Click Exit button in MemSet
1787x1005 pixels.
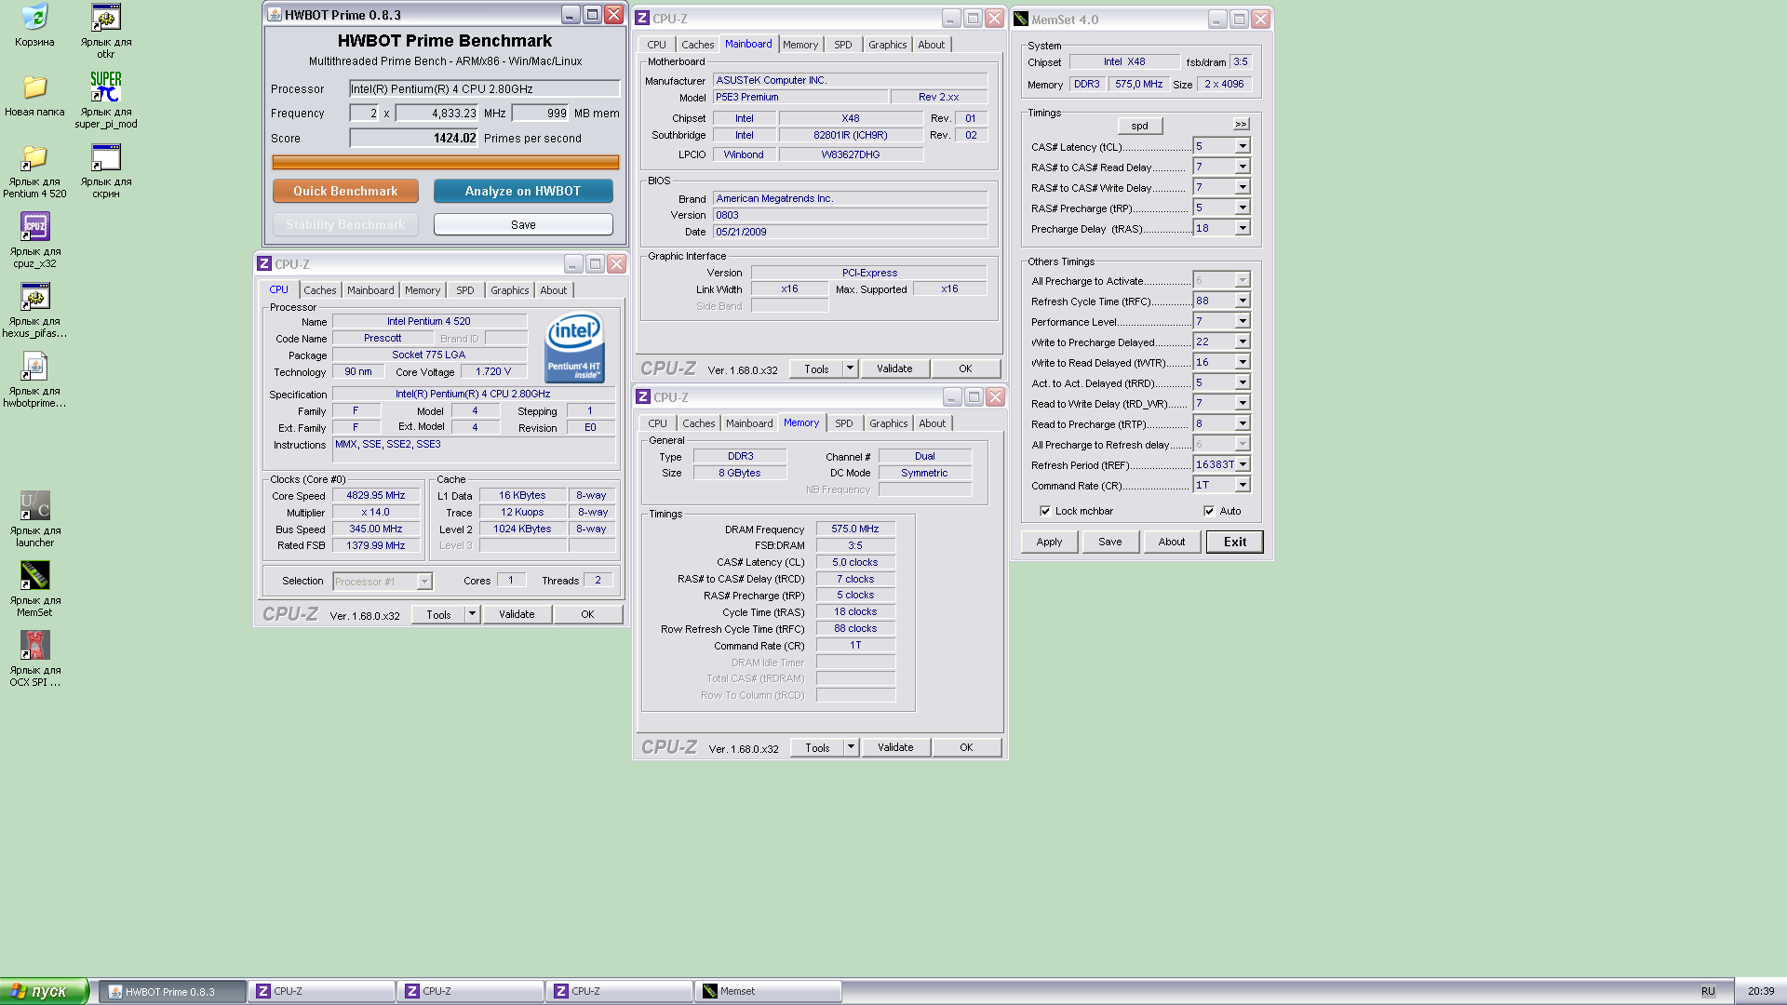pyautogui.click(x=1235, y=542)
